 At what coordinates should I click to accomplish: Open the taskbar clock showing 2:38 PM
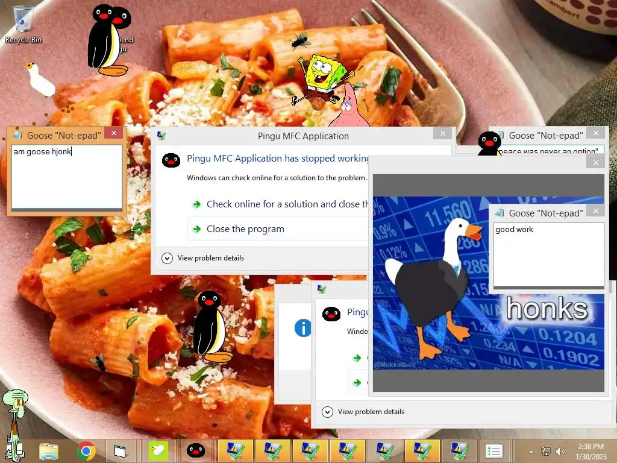pyautogui.click(x=590, y=452)
